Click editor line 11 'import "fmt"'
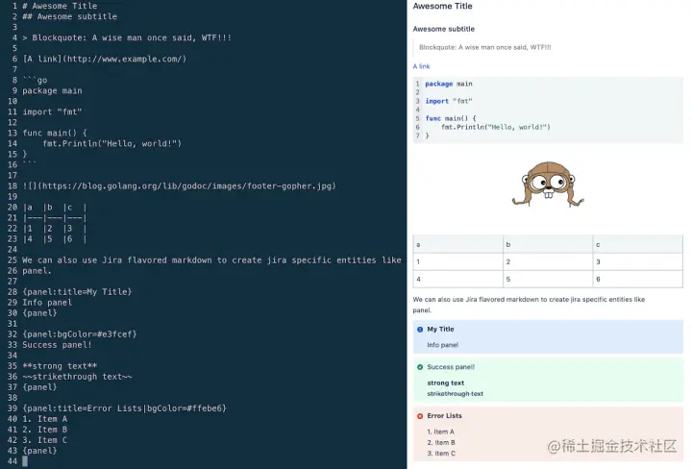Screen dimensions: 692x469 (x=52, y=111)
